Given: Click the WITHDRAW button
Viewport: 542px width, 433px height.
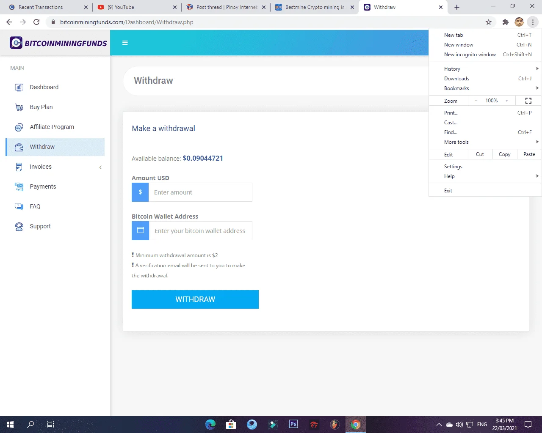Looking at the screenshot, I should point(195,299).
